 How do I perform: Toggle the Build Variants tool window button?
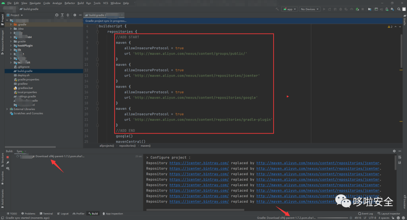tap(2, 199)
